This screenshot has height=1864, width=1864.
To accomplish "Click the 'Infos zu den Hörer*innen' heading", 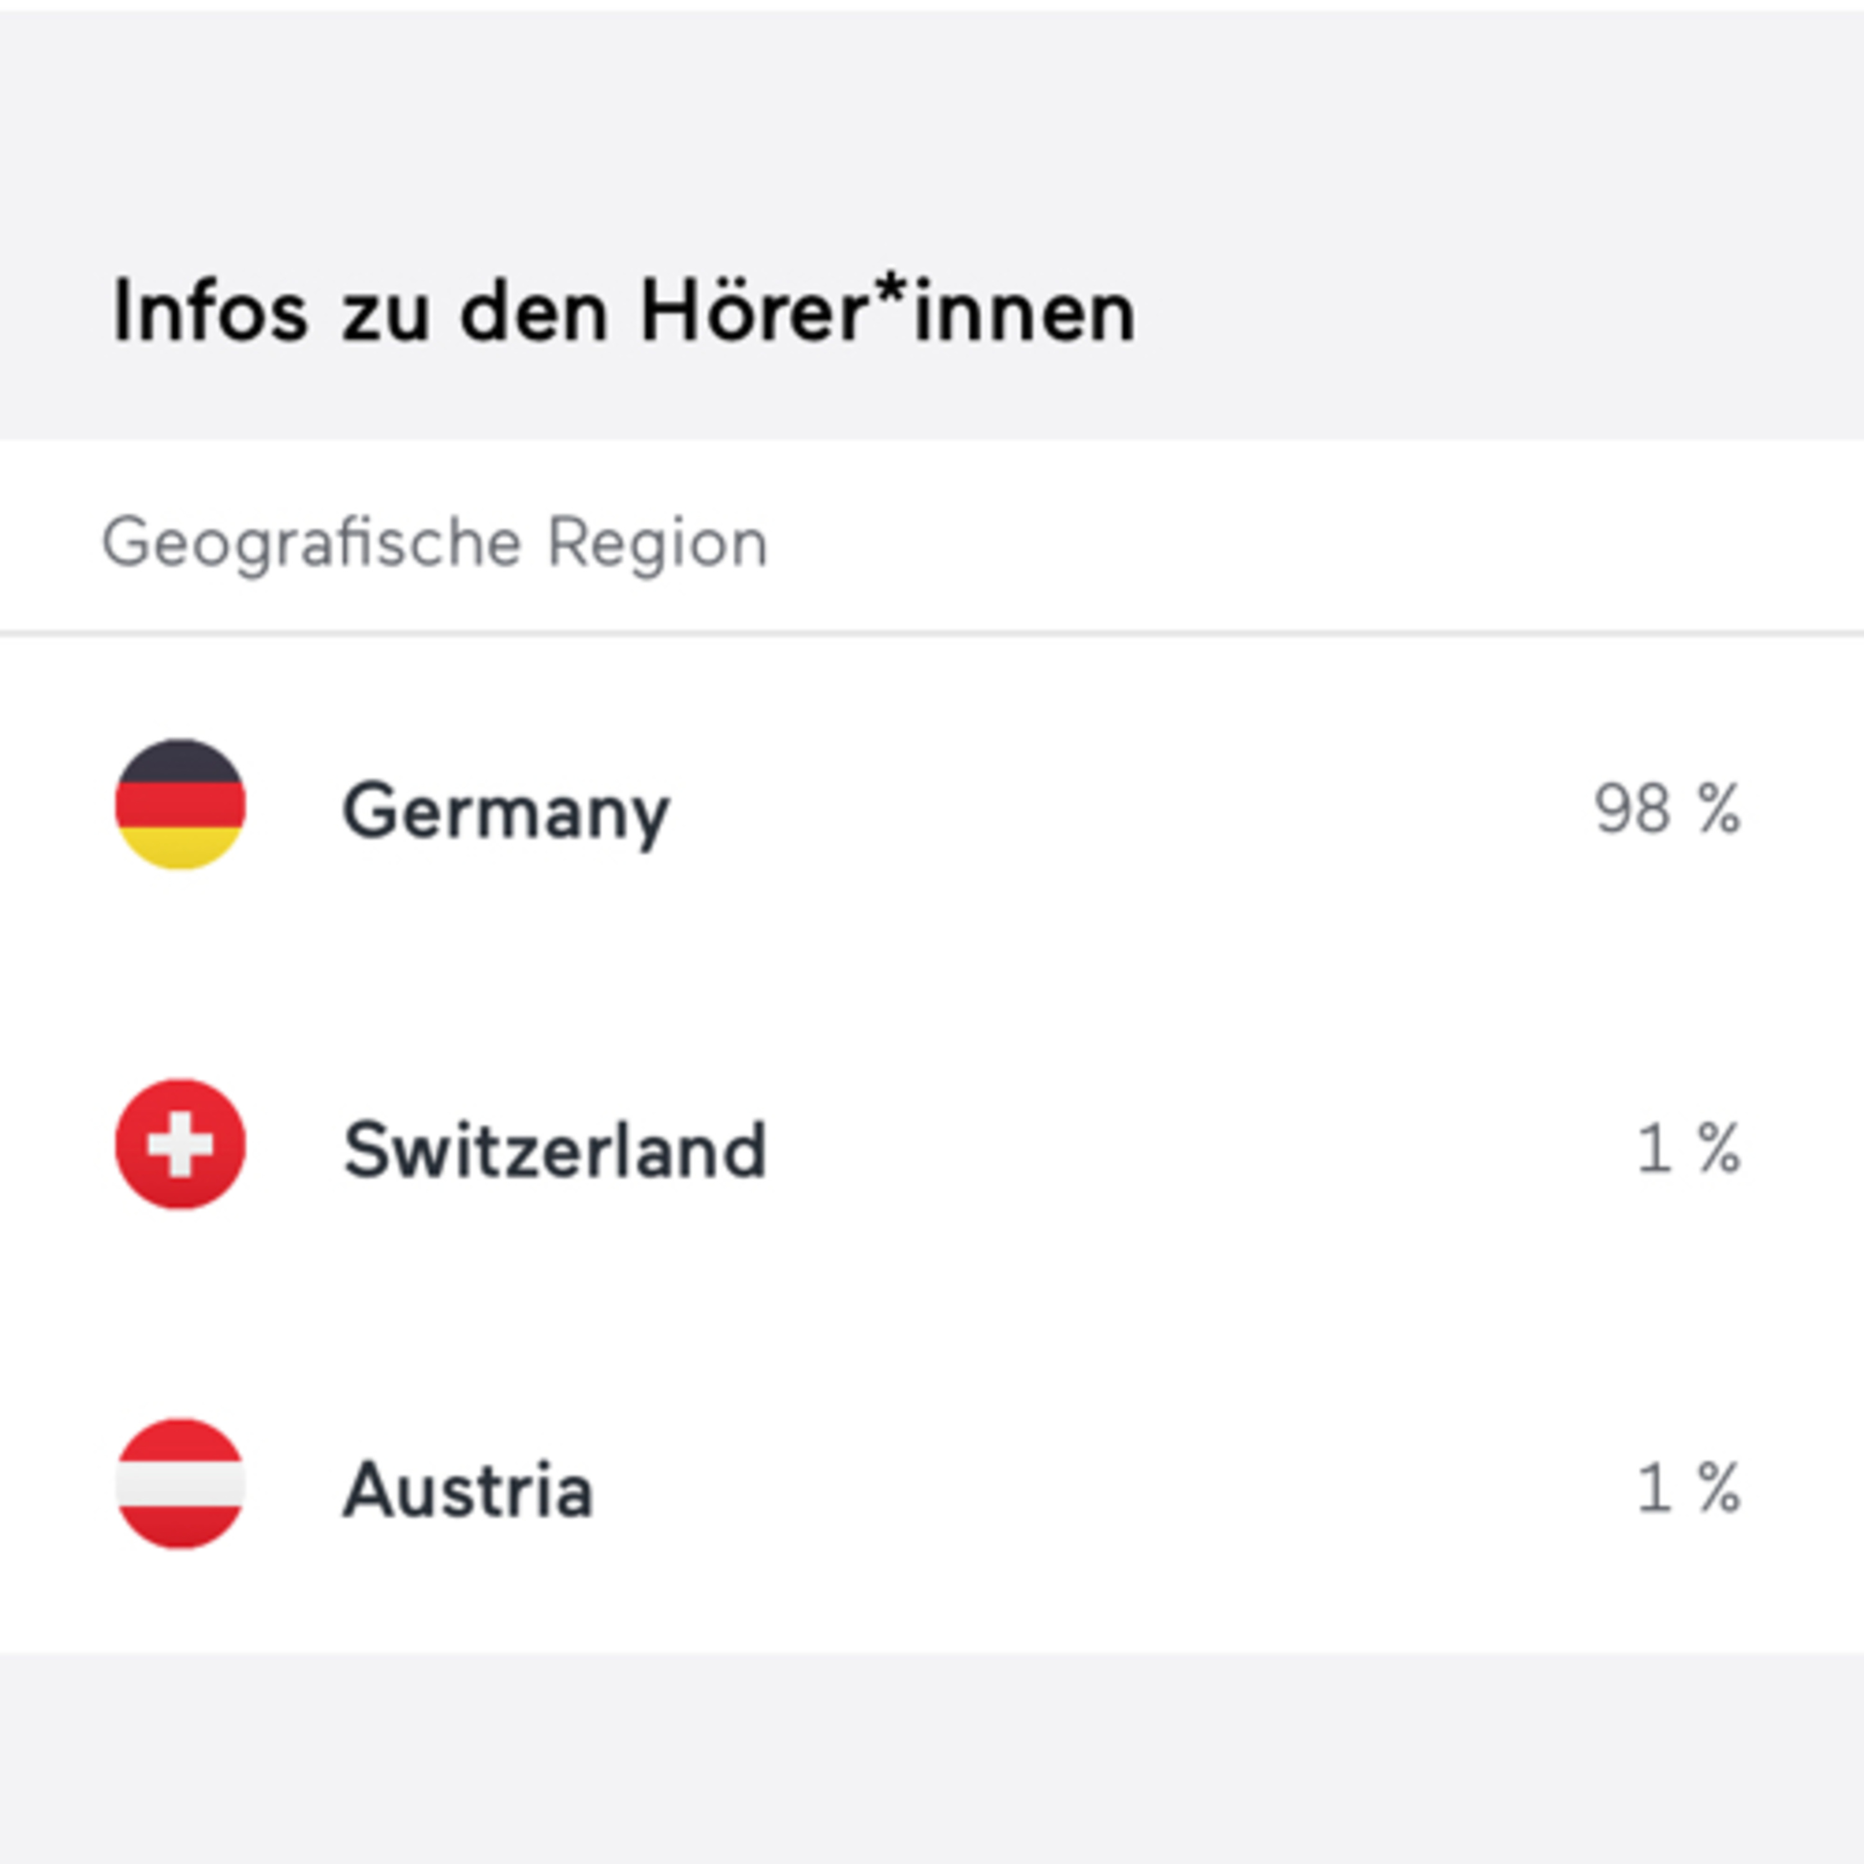I will (624, 311).
